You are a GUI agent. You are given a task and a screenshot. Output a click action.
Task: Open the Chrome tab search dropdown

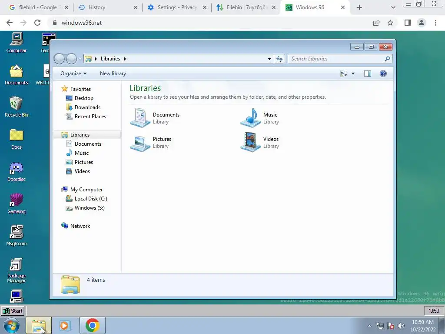click(x=393, y=7)
